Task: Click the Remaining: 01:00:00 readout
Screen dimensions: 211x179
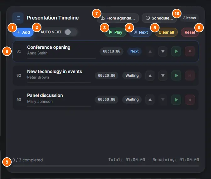Action: (176, 160)
